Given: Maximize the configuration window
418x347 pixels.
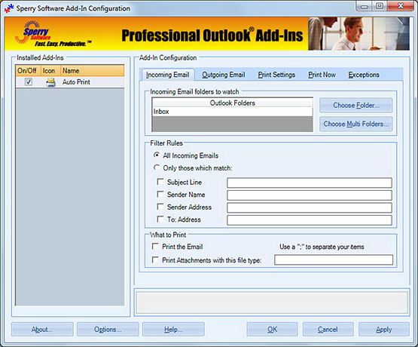Looking at the screenshot, I should coord(380,6).
